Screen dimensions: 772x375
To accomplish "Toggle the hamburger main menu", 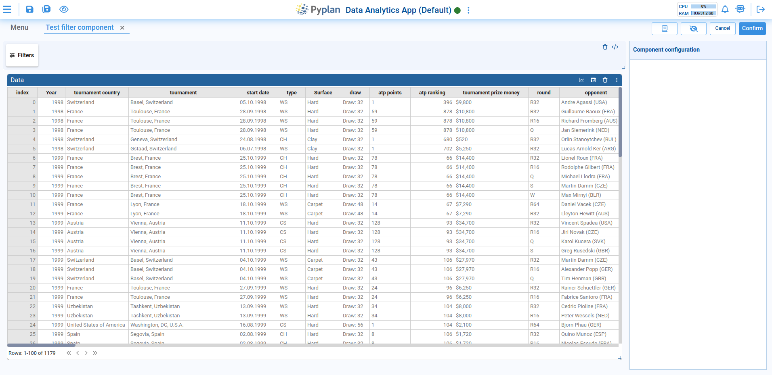I will coord(7,9).
